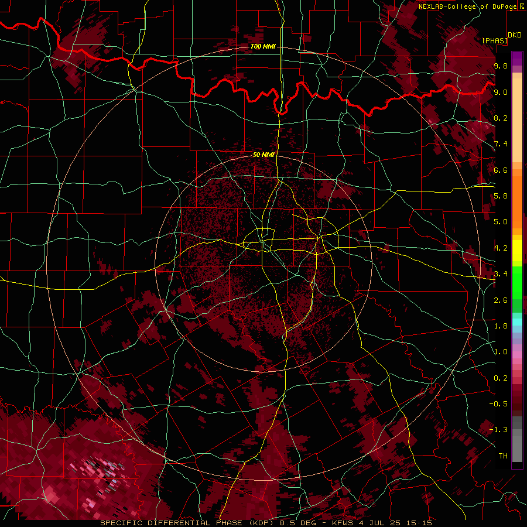Click the -1.3 scale value

[x=498, y=430]
